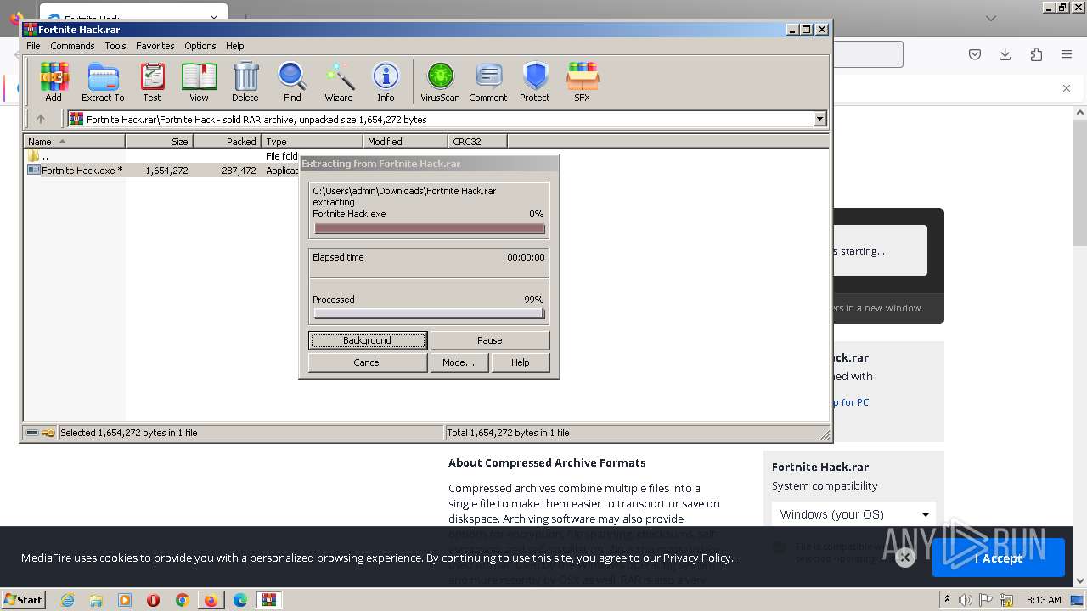Open the Tools menu
This screenshot has height=611, width=1087.
115,46
